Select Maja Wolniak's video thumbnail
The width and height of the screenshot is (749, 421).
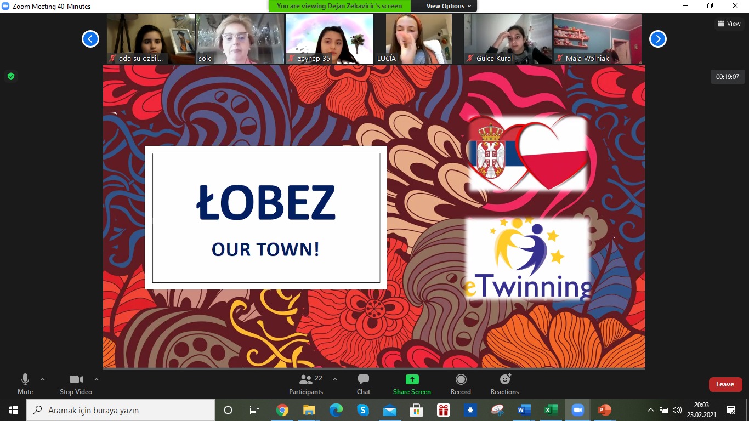click(598, 39)
